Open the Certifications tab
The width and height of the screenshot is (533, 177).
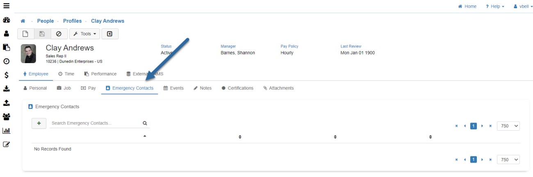[x=237, y=88]
